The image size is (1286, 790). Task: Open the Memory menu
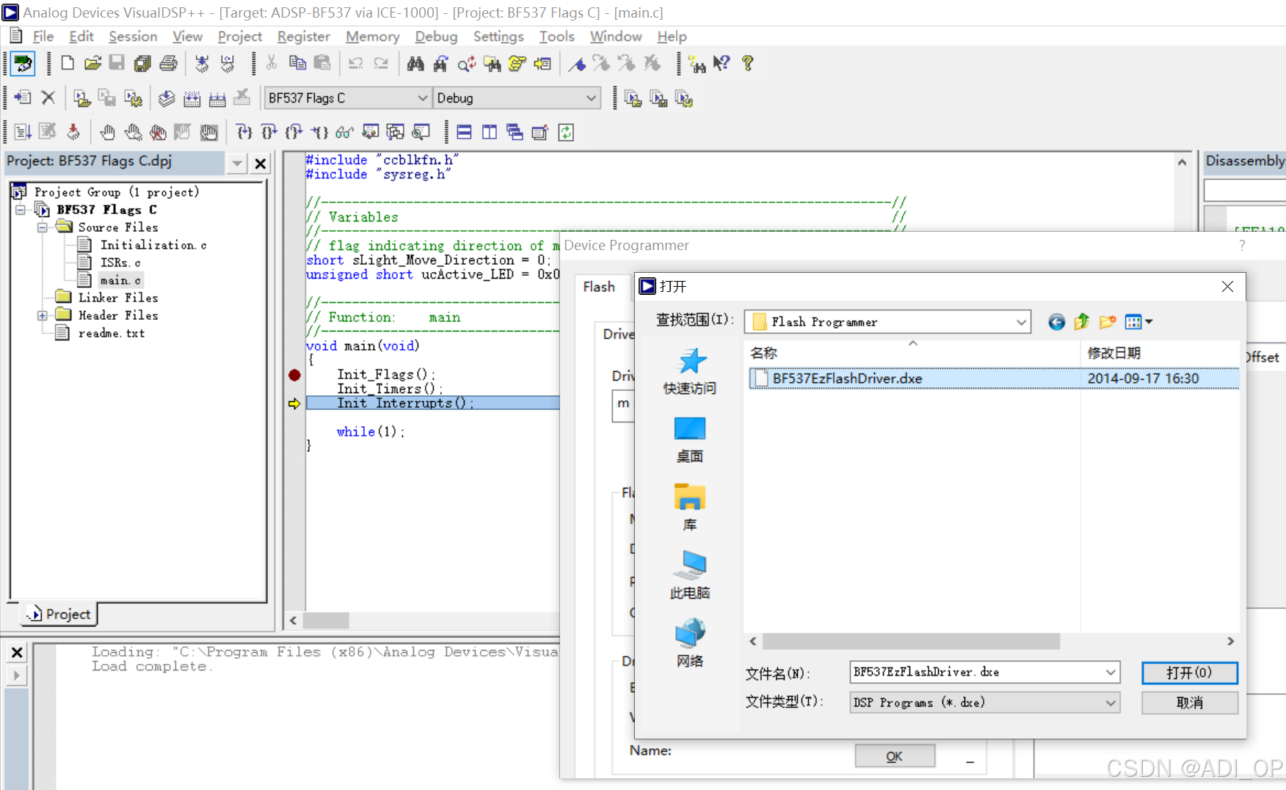coord(373,36)
